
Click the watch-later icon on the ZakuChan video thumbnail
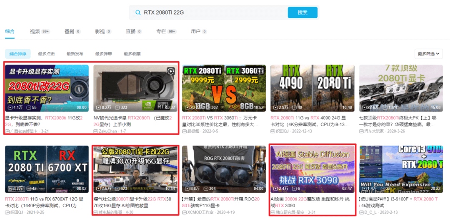[171, 71]
